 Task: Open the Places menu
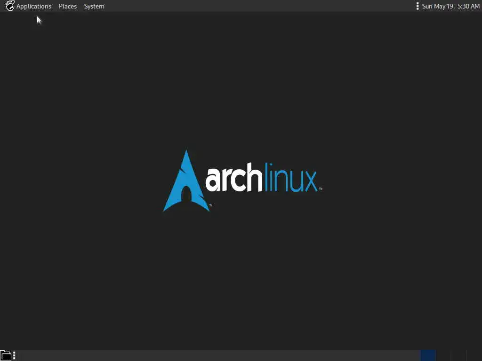(x=68, y=6)
